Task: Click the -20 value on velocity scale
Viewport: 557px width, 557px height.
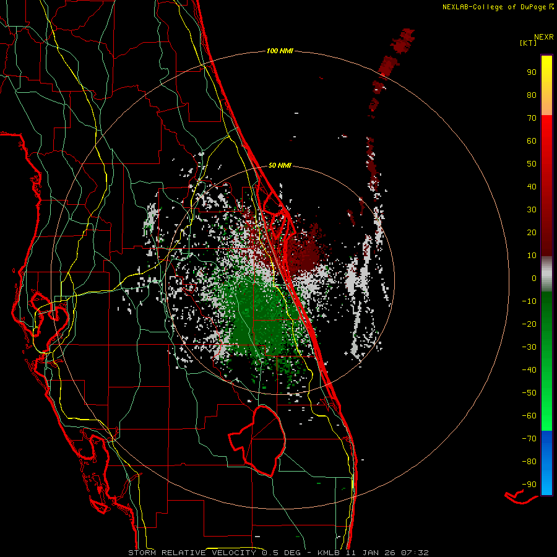Action: coord(529,324)
